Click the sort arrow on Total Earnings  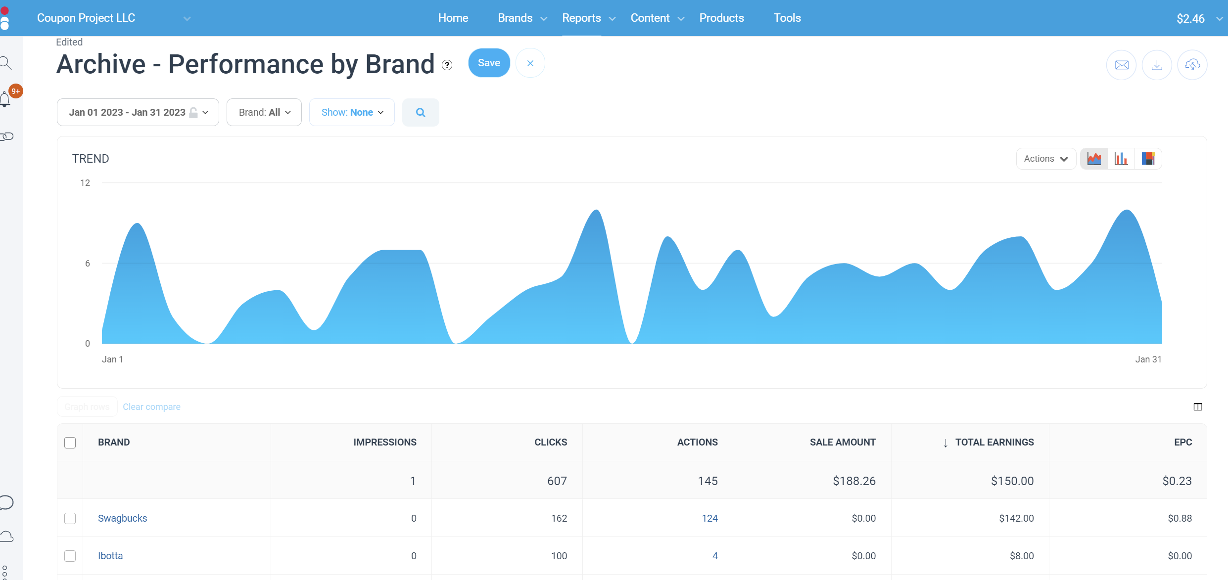(945, 443)
